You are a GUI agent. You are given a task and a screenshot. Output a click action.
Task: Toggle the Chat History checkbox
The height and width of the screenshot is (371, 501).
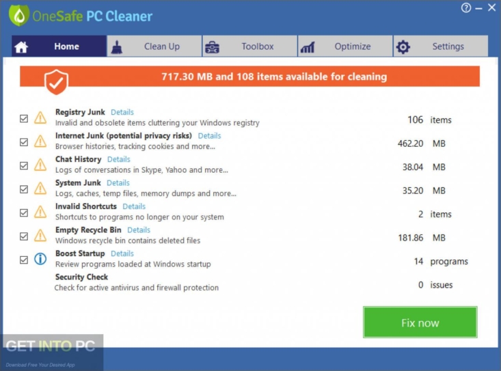[24, 166]
